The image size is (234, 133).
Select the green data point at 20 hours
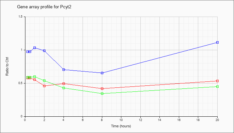pyautogui.click(x=218, y=87)
